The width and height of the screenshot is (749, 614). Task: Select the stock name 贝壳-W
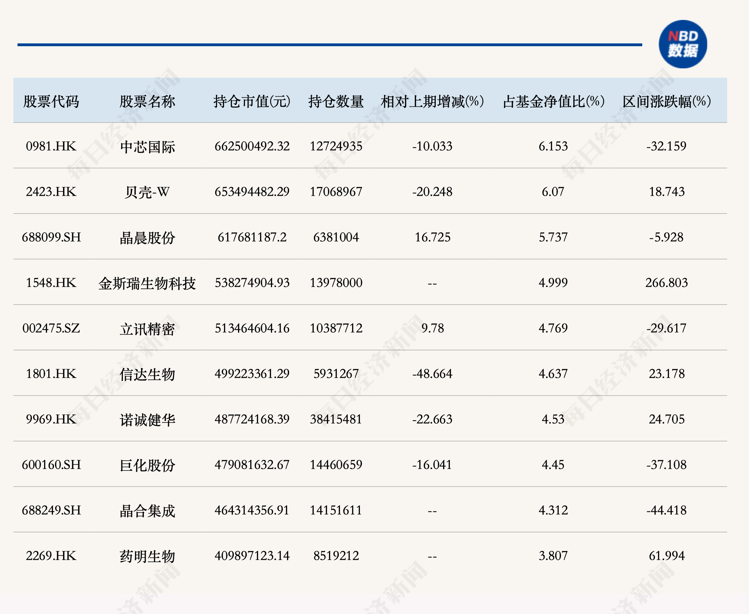coord(147,192)
